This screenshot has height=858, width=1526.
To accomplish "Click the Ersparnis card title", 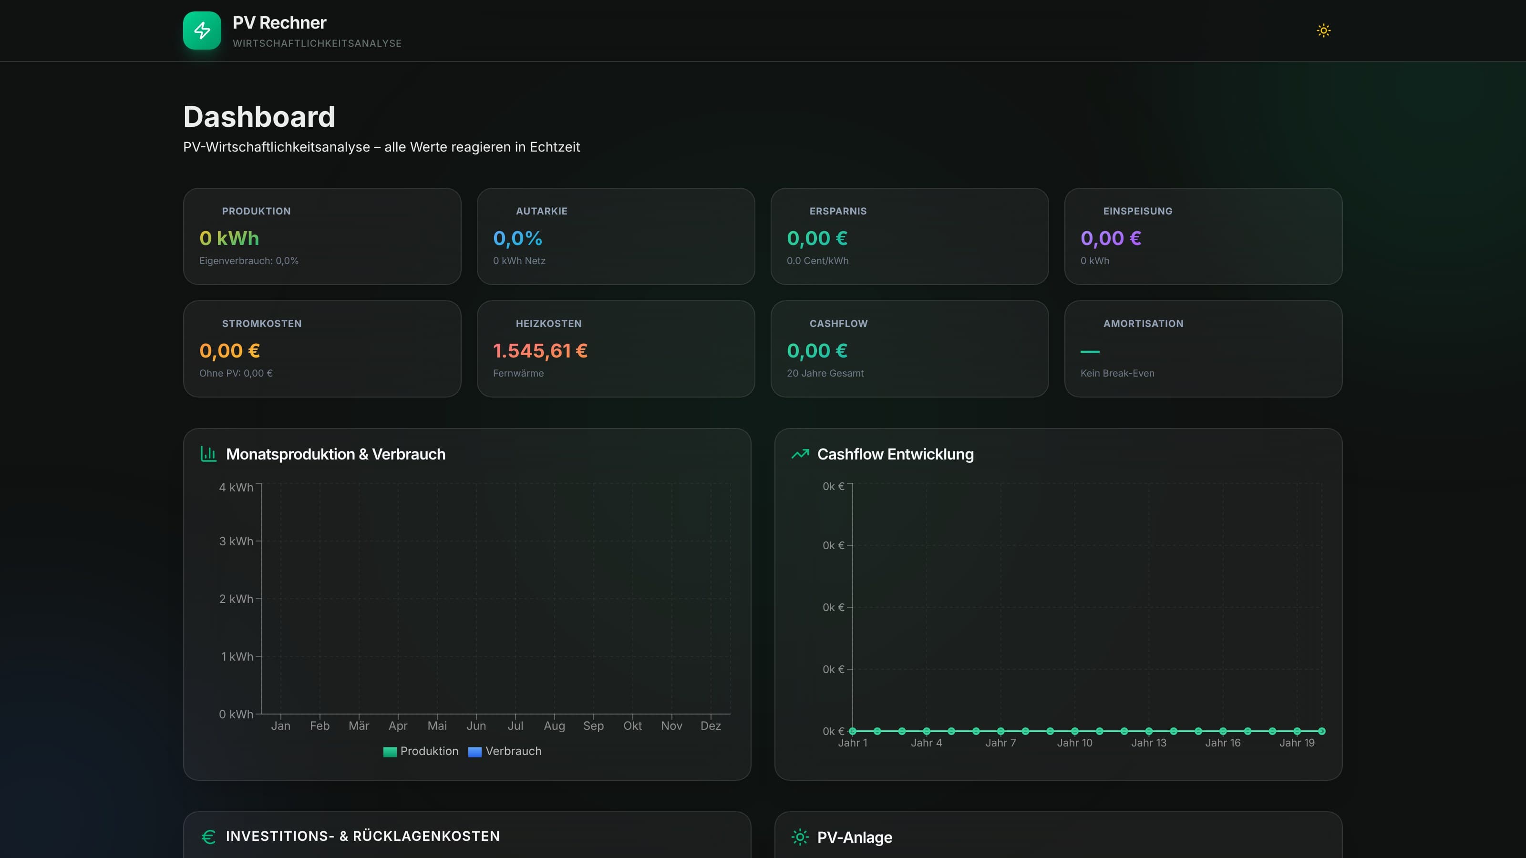I will tap(838, 211).
